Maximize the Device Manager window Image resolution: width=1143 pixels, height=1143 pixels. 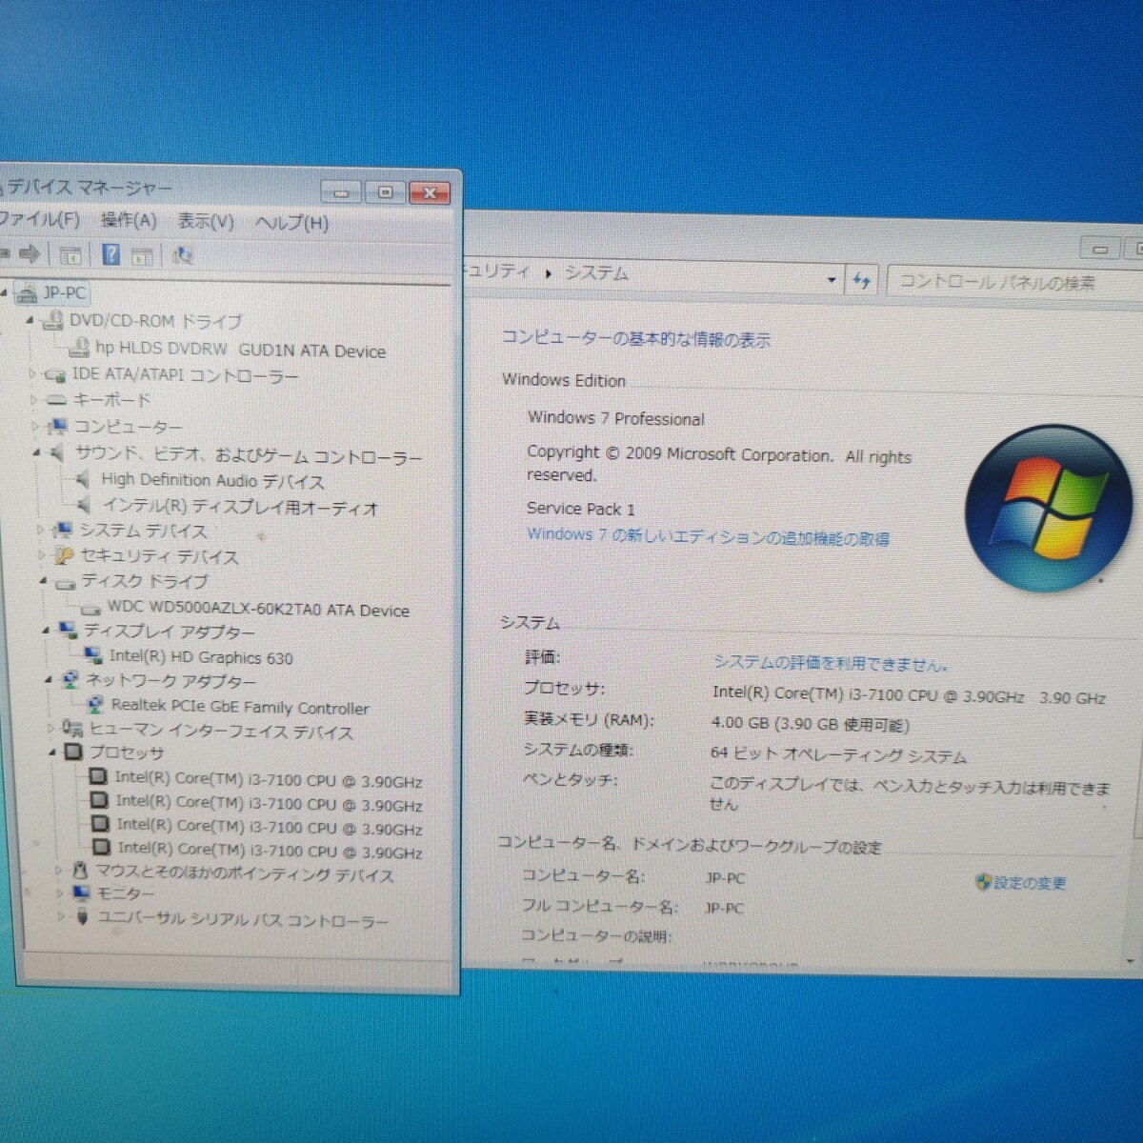tap(385, 192)
